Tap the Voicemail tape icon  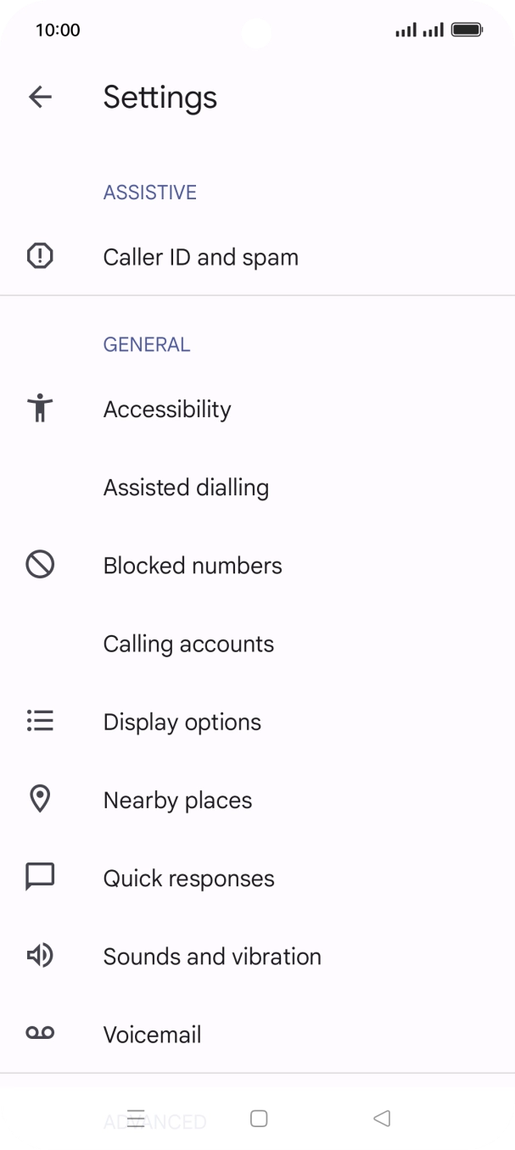click(40, 1033)
